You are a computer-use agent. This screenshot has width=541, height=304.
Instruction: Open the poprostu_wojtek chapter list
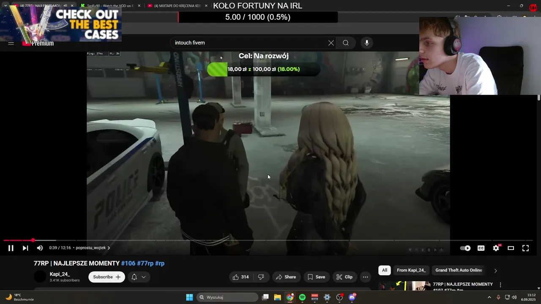click(93, 248)
